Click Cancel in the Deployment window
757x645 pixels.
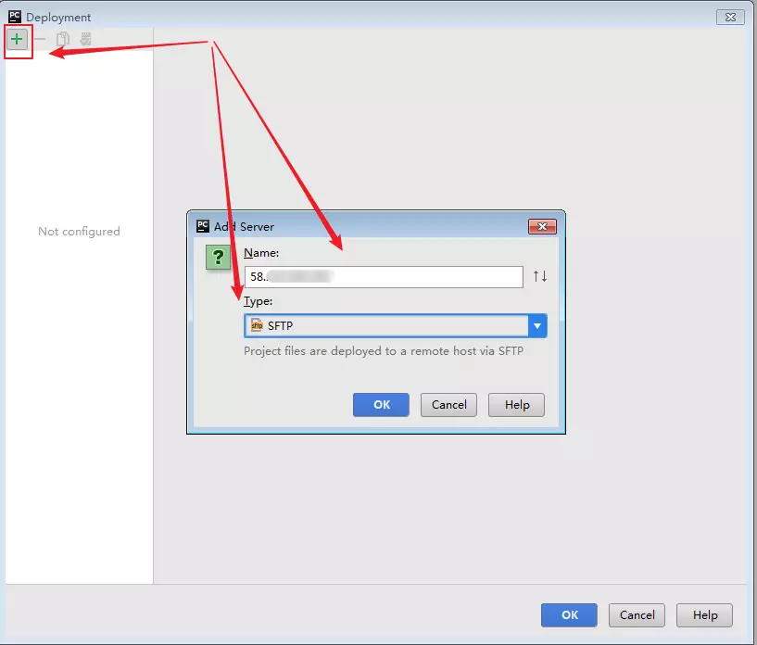pyautogui.click(x=637, y=615)
